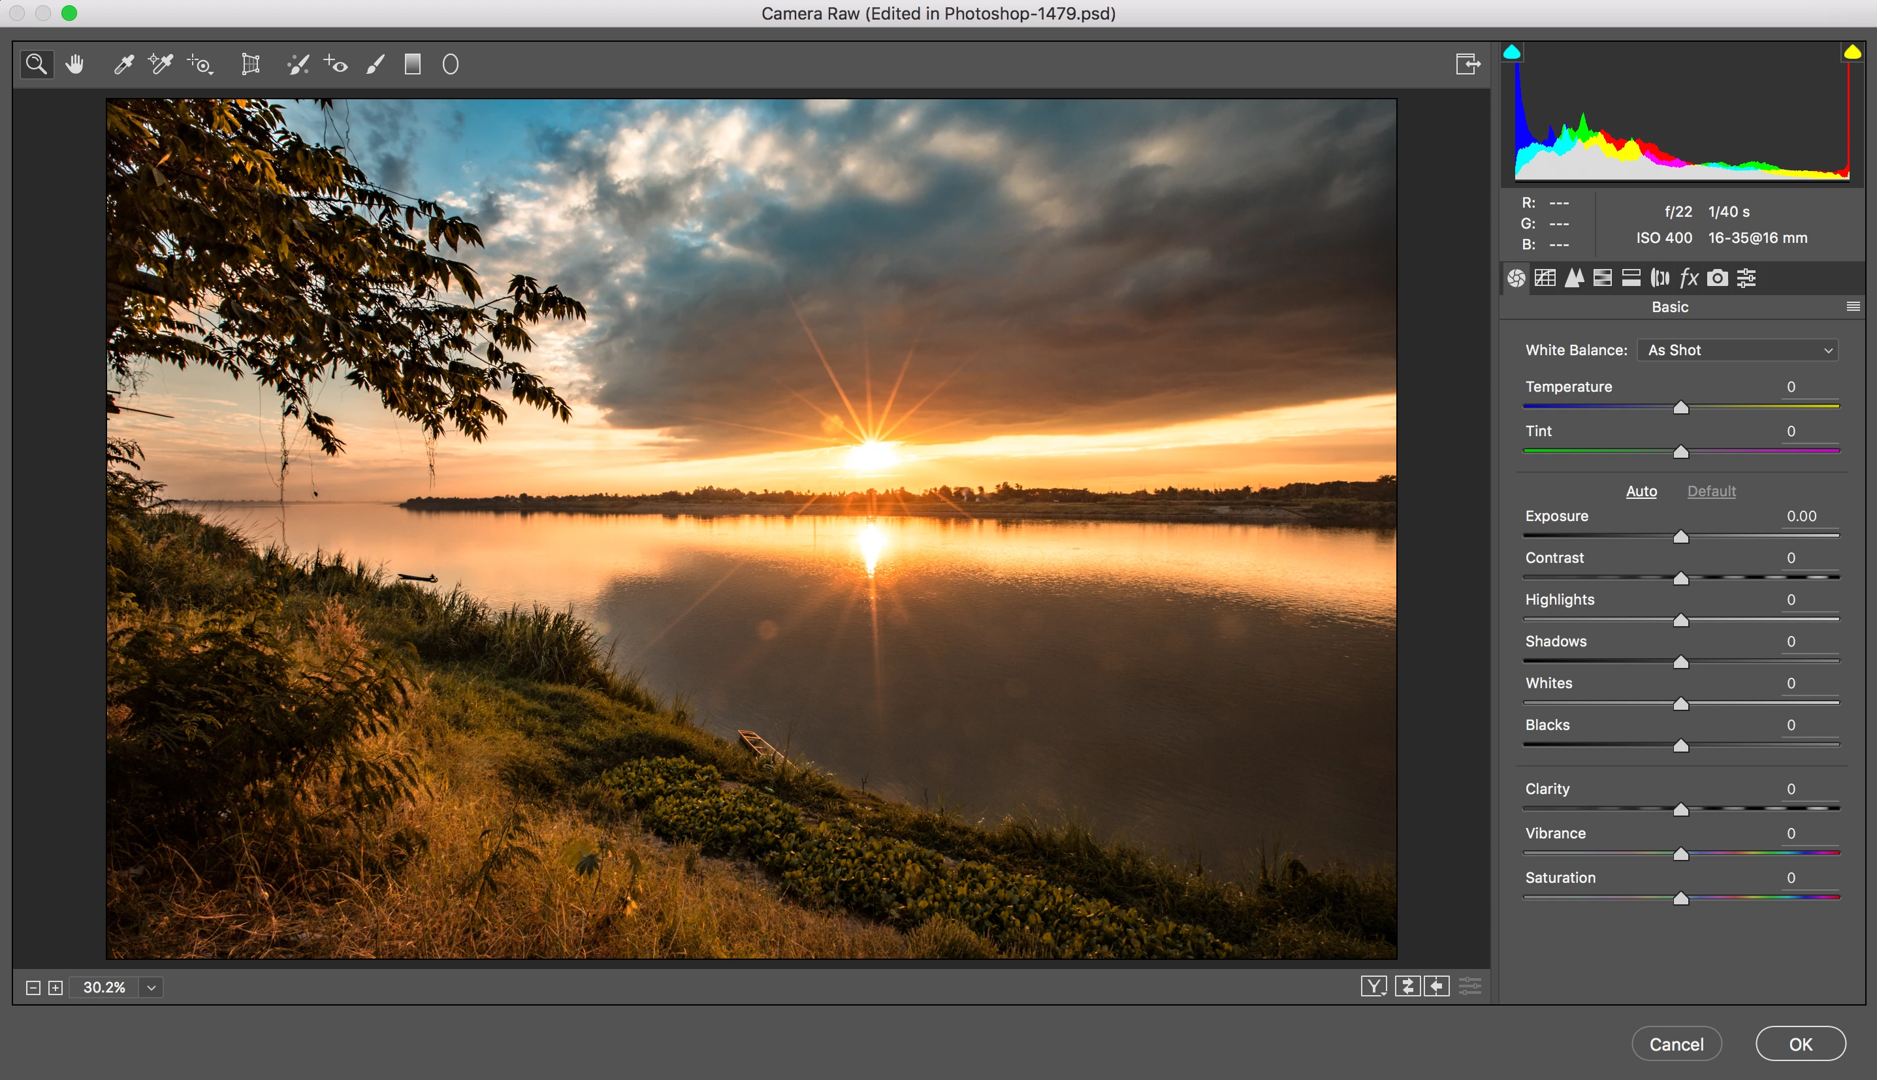Pick the Adjustment Brush tool
This screenshot has height=1080, width=1877.
[x=376, y=65]
